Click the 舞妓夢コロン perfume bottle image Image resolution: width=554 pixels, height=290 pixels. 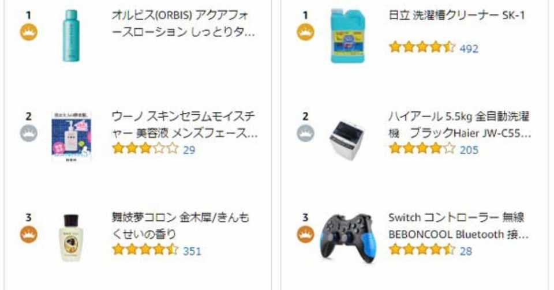click(x=70, y=238)
